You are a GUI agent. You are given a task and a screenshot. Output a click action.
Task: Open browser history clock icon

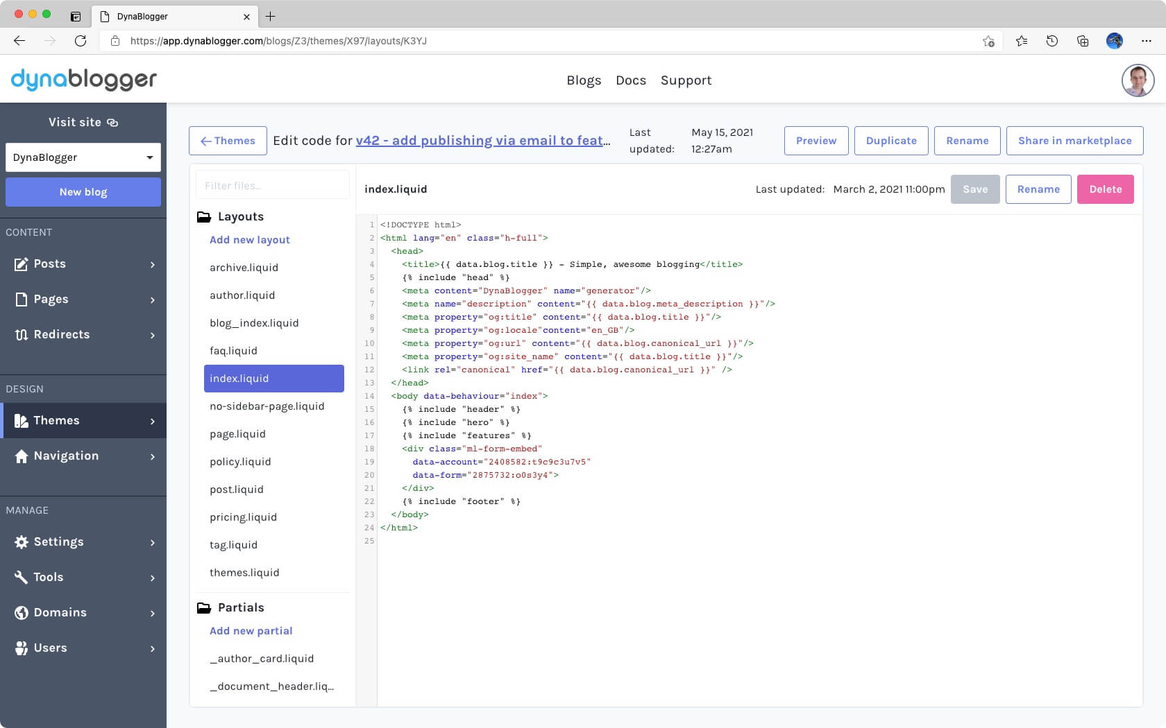coord(1052,41)
